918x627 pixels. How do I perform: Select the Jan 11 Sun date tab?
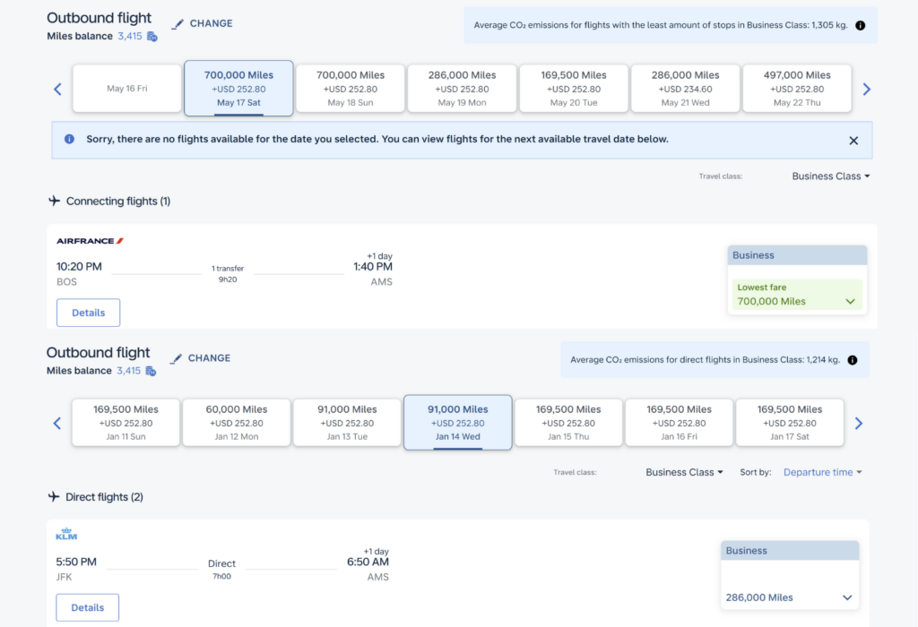pos(126,422)
